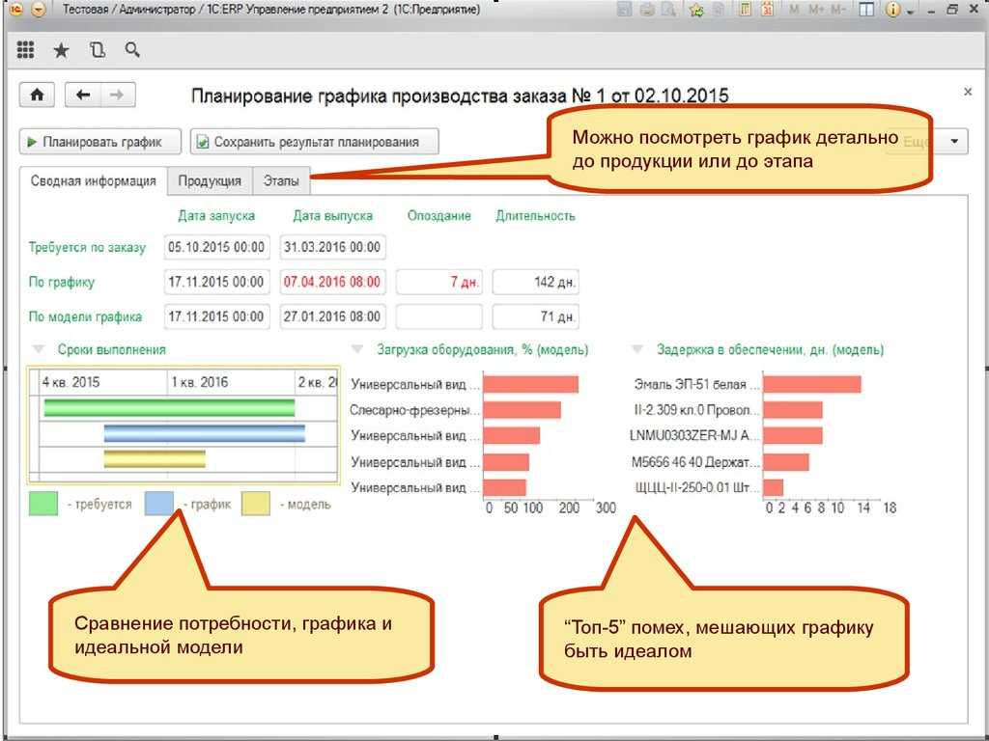
Task: Click the 1C logo in the title bar
Action: click(15, 10)
